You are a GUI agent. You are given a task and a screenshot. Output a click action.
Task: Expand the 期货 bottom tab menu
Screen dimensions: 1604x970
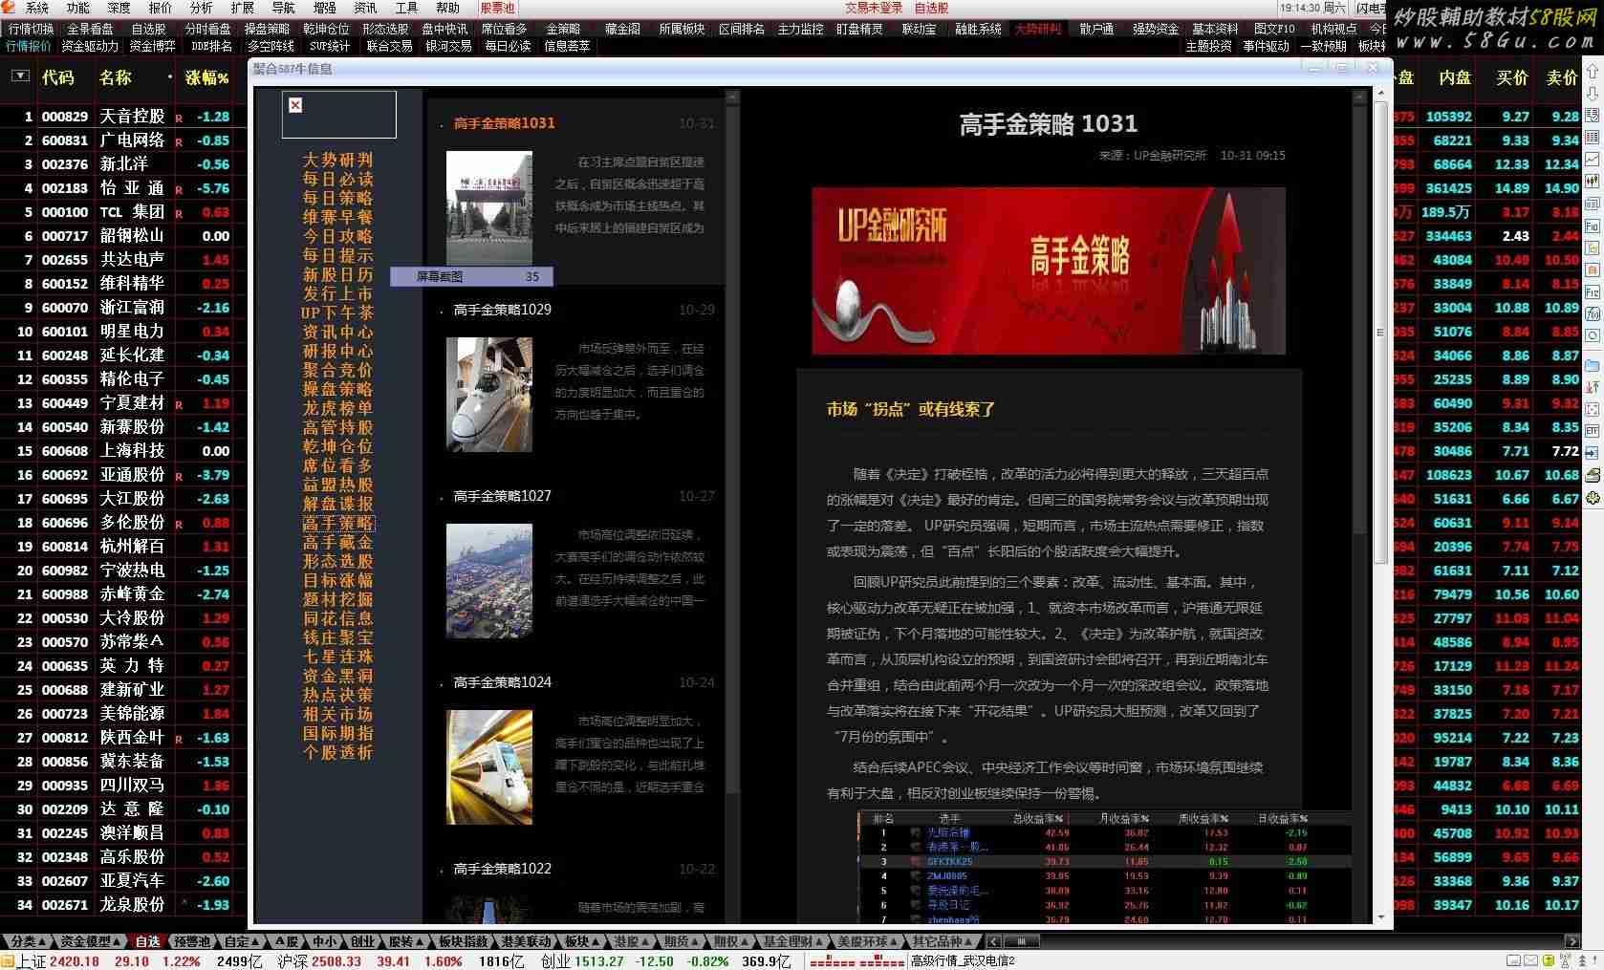pos(682,941)
